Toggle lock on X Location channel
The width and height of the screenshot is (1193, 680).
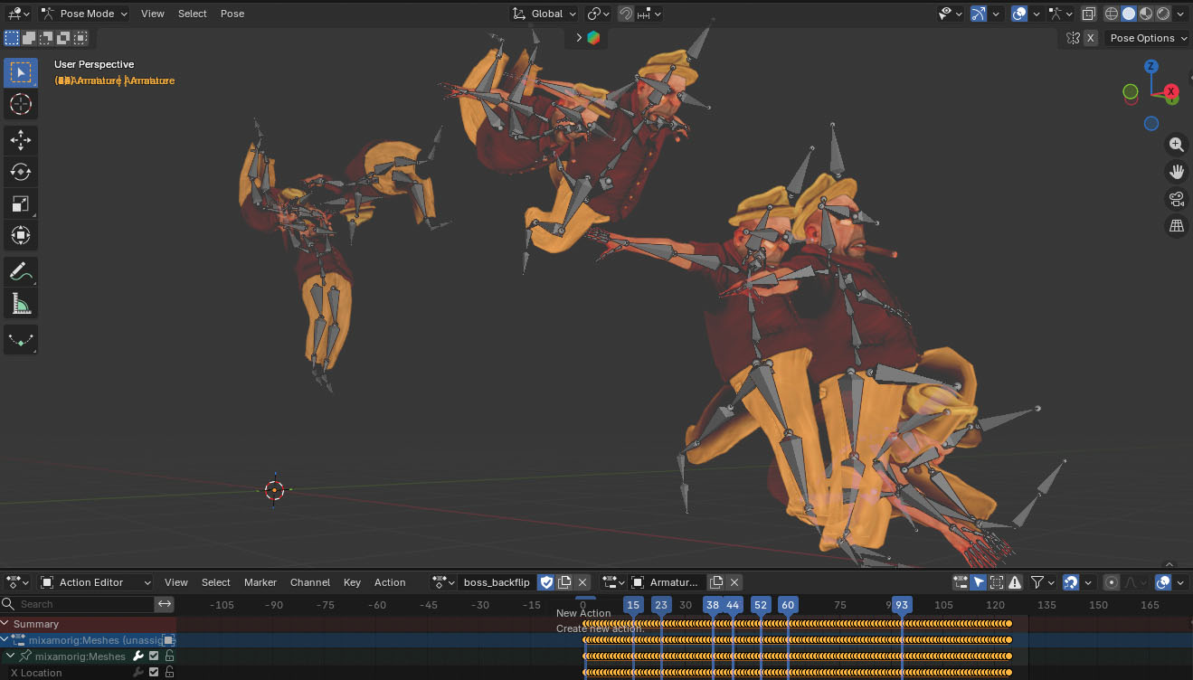coord(169,673)
